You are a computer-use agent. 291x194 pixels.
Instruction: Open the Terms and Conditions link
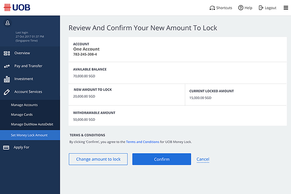[143, 142]
